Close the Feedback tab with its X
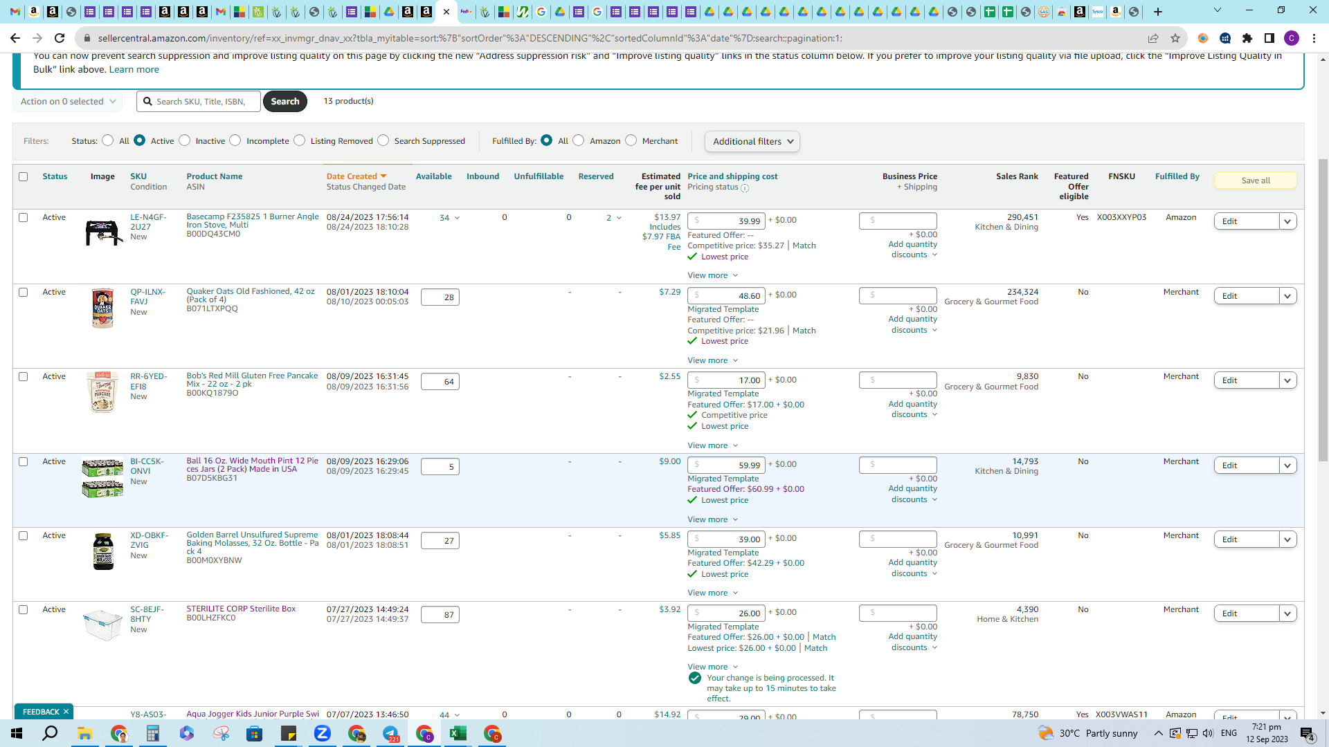Viewport: 1329px width, 747px height. (x=66, y=712)
